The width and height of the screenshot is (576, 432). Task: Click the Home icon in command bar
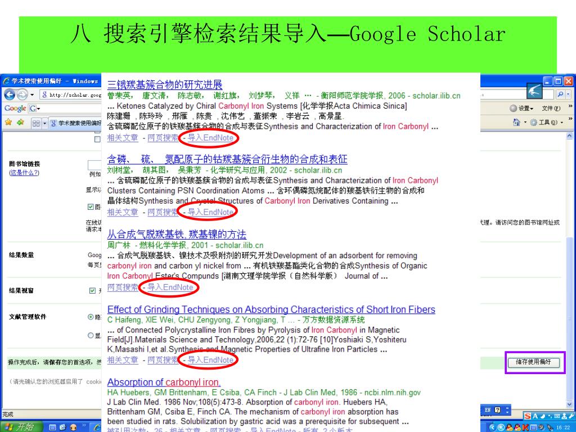point(516,122)
